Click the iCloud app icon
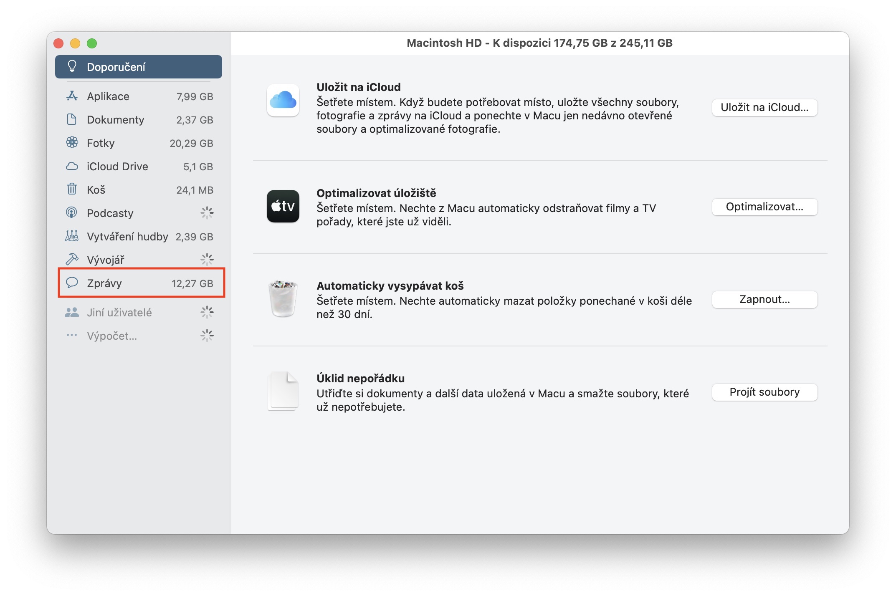The height and width of the screenshot is (596, 896). click(x=283, y=100)
